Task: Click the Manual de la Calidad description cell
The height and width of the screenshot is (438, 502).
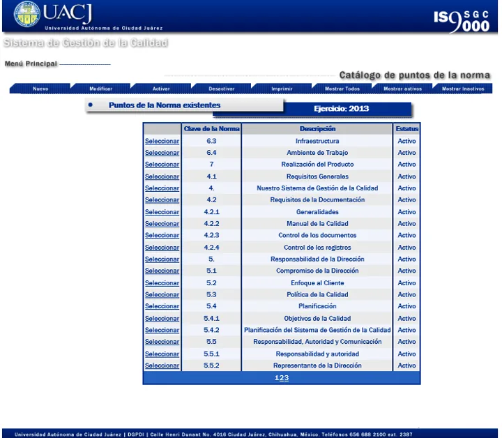Action: pyautogui.click(x=317, y=224)
